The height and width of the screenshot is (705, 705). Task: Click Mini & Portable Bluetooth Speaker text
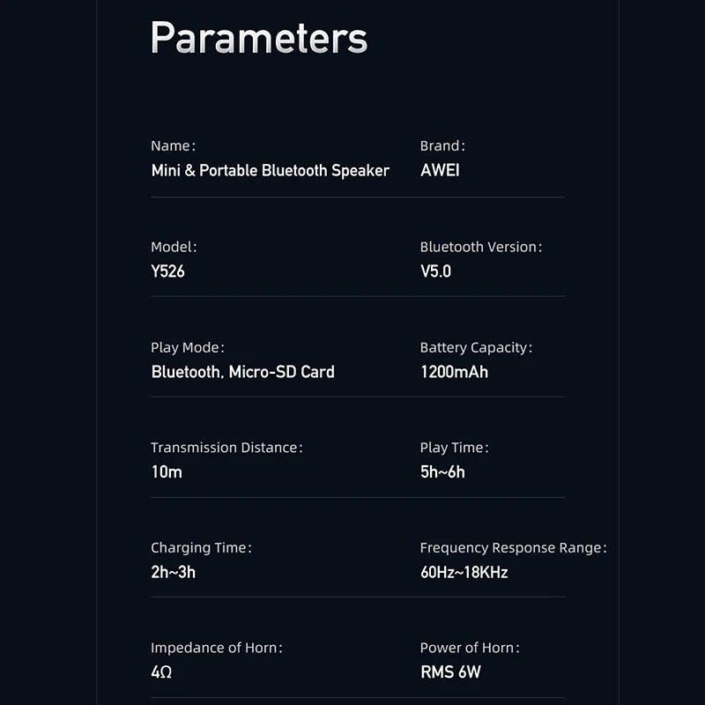click(x=270, y=171)
